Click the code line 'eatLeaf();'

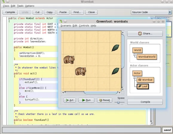tap(31, 82)
